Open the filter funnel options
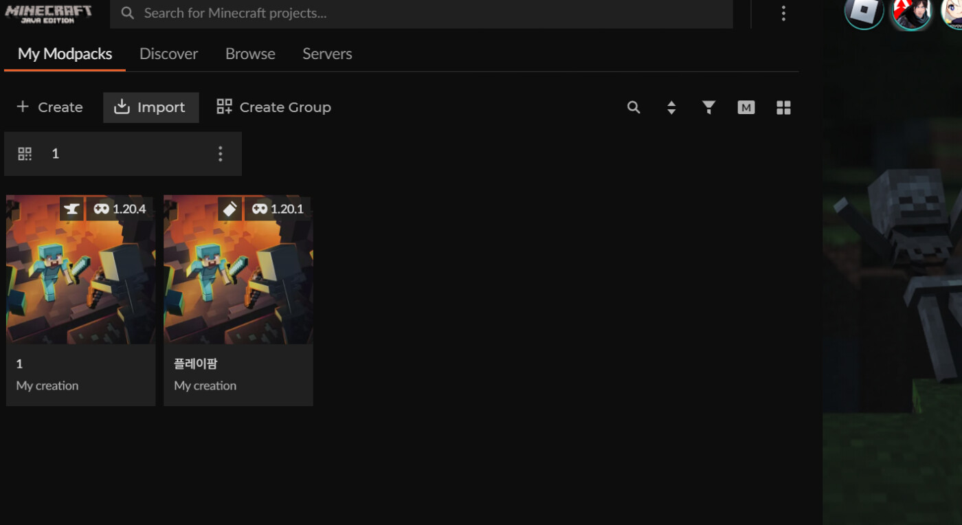The image size is (962, 525). coord(708,107)
